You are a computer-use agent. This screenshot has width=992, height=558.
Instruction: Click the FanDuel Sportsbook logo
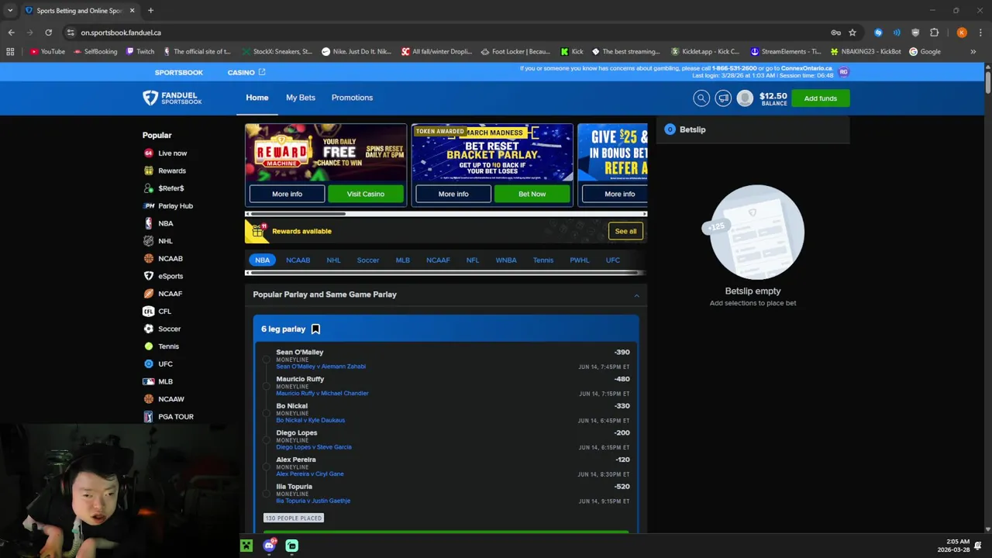click(172, 98)
